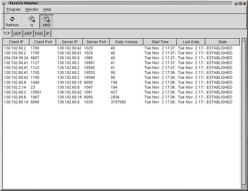248x191 pixels.
Task: Click server port 18568 cell
Action: pyautogui.click(x=89, y=77)
